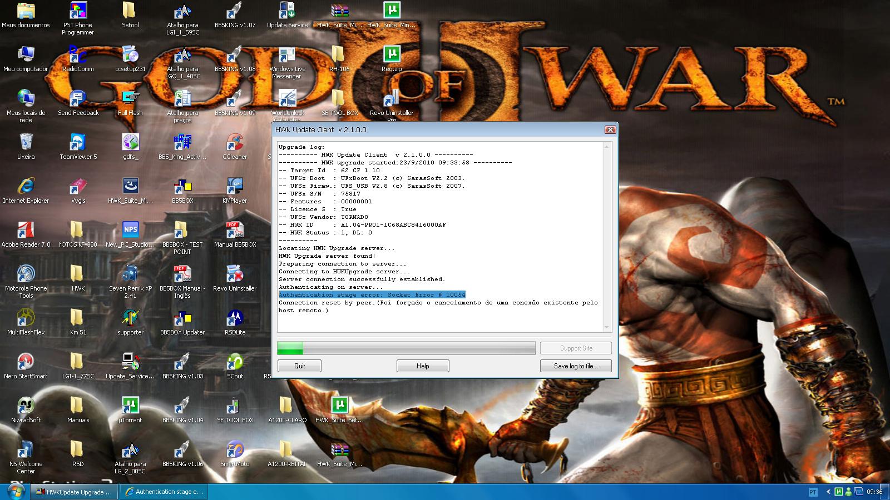Viewport: 890px width, 500px height.
Task: Launch KMPlayer desktop icon
Action: pyautogui.click(x=235, y=191)
